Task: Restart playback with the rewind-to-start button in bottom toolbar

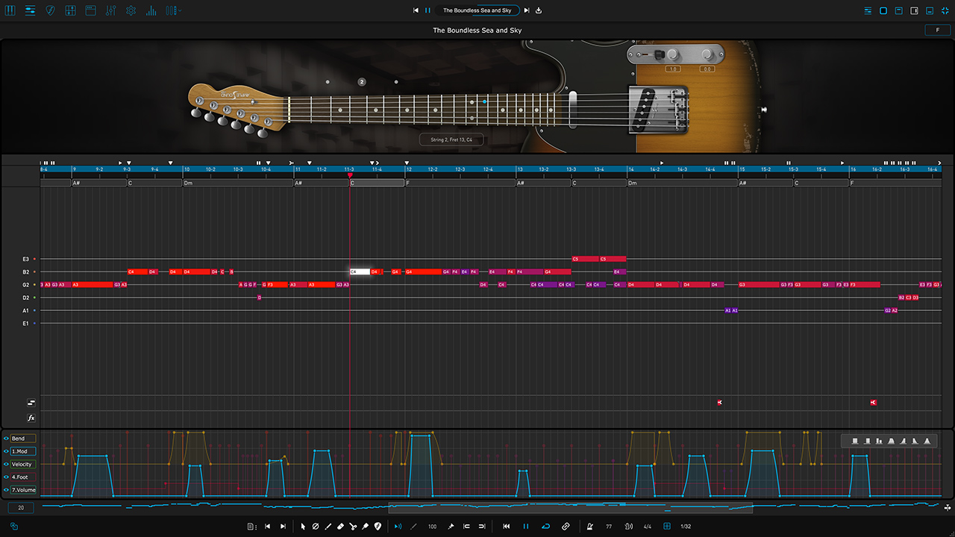Action: coord(507,527)
